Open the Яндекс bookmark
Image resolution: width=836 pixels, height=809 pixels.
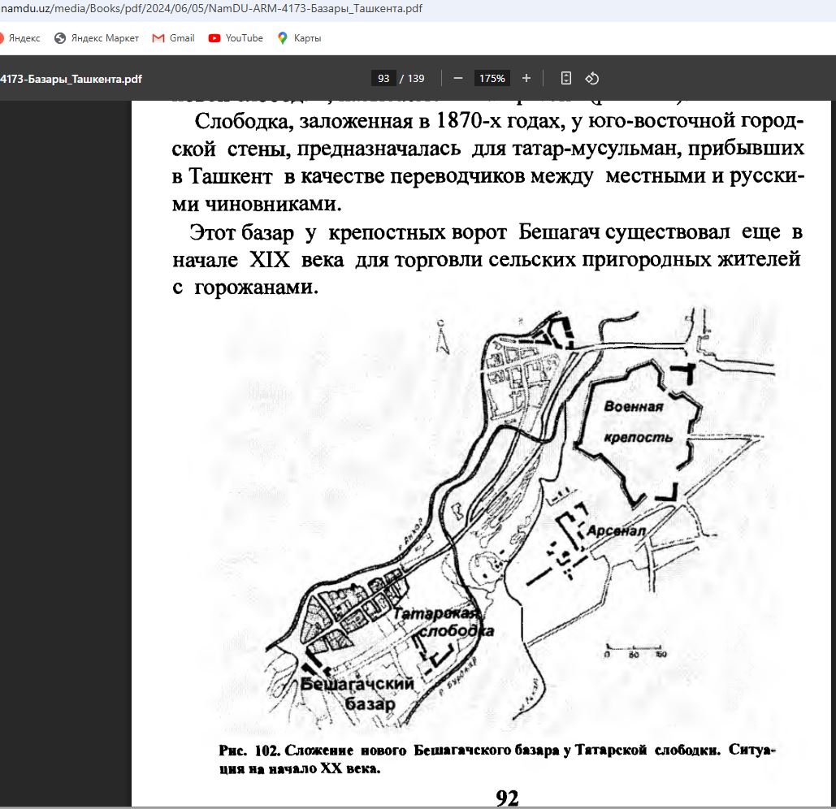click(x=23, y=38)
